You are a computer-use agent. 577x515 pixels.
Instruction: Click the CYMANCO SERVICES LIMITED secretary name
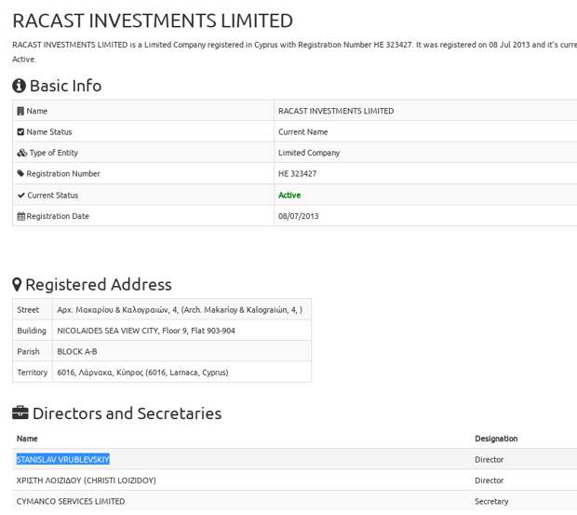(x=71, y=501)
